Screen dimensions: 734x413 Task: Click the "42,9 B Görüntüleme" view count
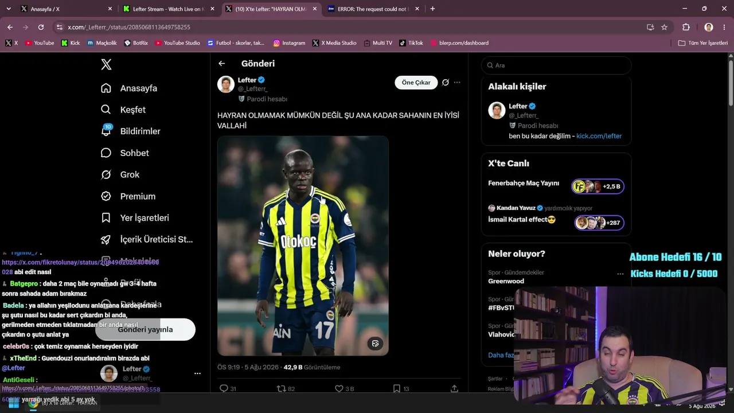[312, 367]
